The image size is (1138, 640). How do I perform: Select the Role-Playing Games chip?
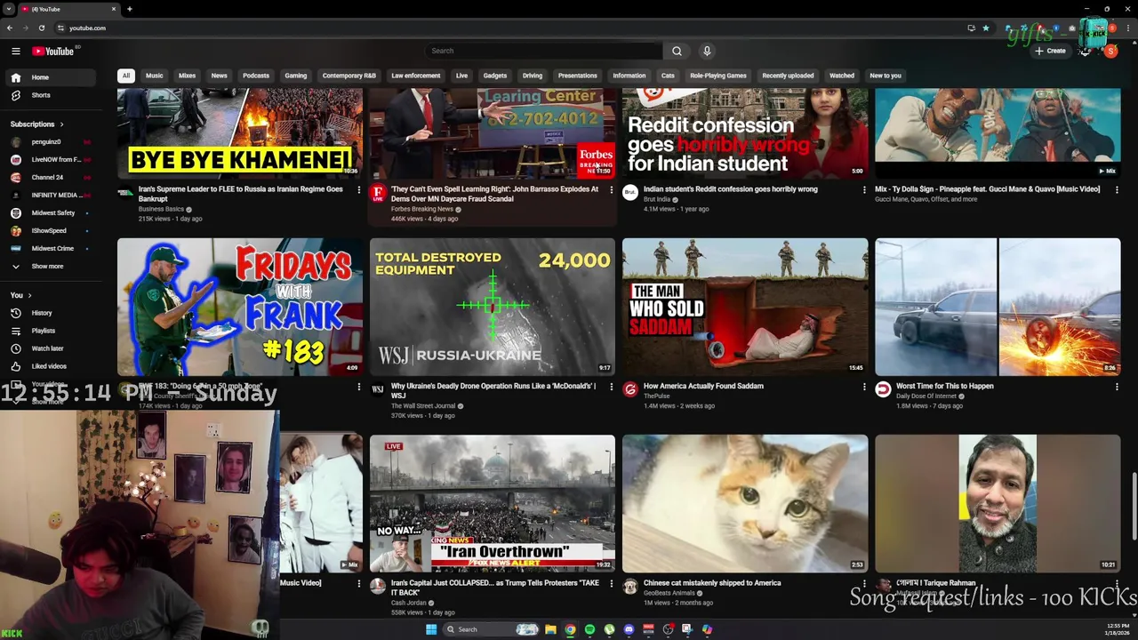click(x=718, y=76)
